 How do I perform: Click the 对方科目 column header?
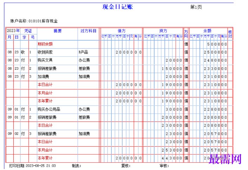[89, 31]
